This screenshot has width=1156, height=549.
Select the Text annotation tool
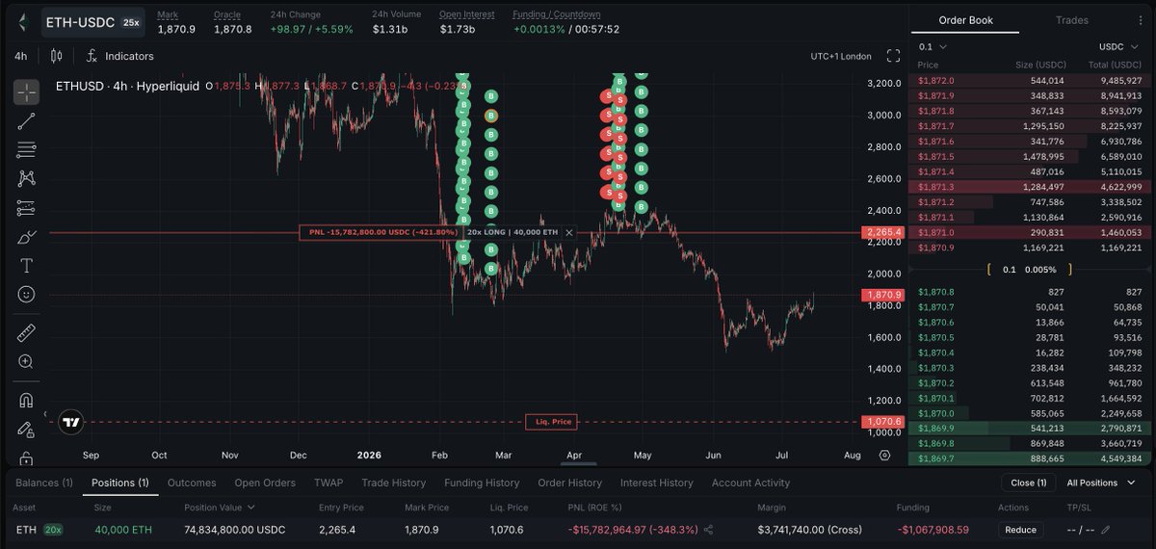tap(26, 266)
